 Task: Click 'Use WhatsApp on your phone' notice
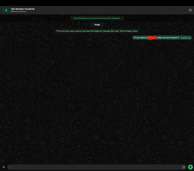[97, 18]
